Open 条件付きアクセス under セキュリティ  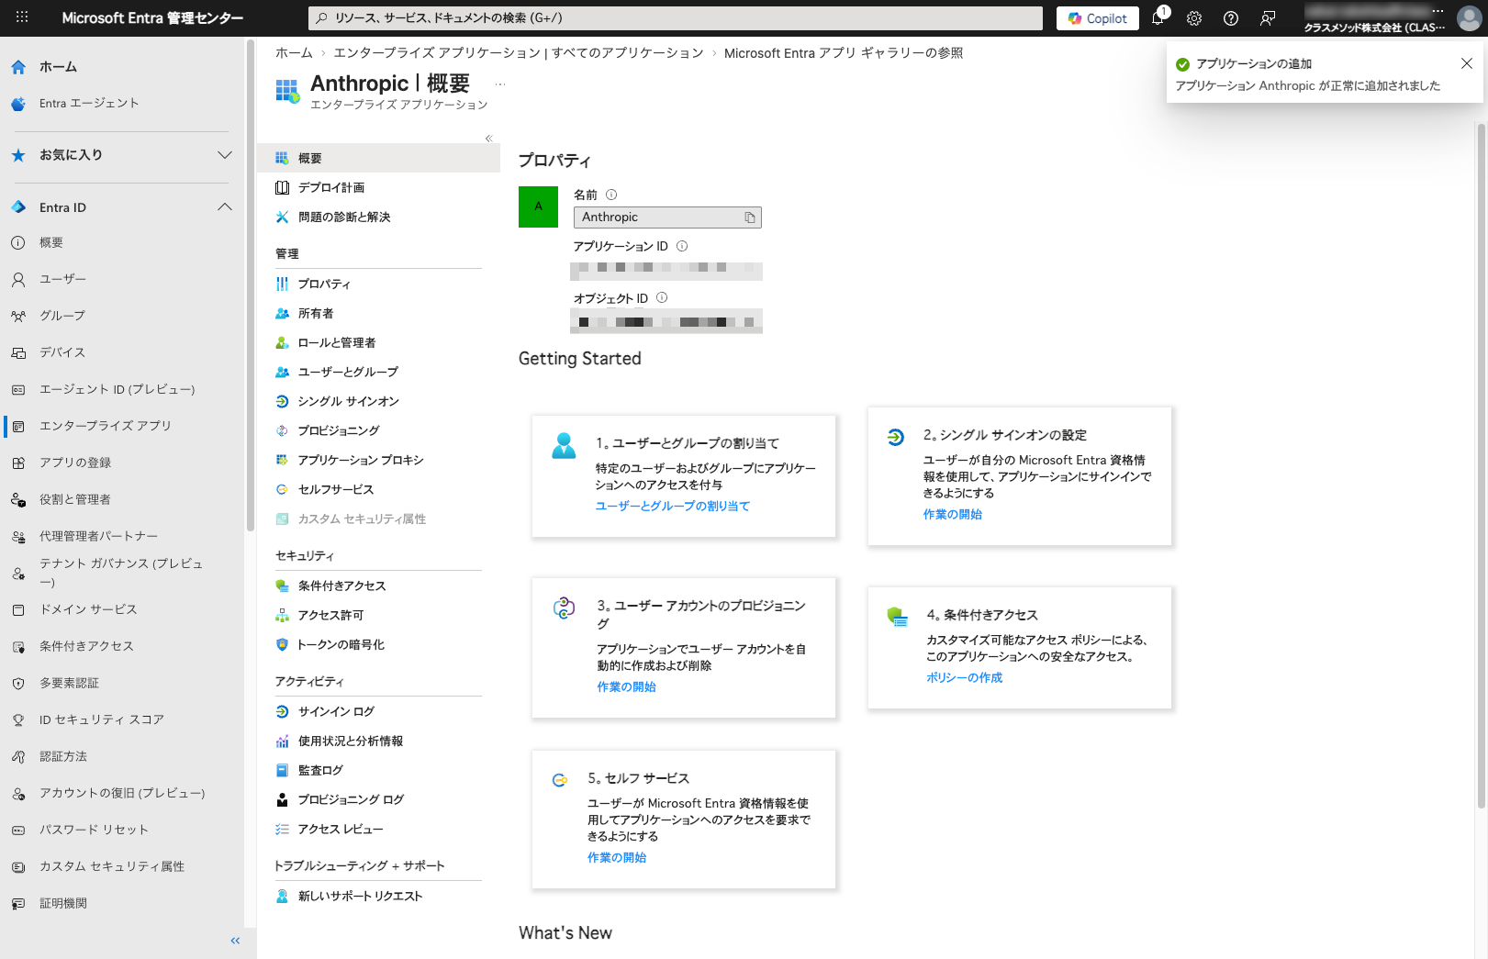pyautogui.click(x=341, y=585)
